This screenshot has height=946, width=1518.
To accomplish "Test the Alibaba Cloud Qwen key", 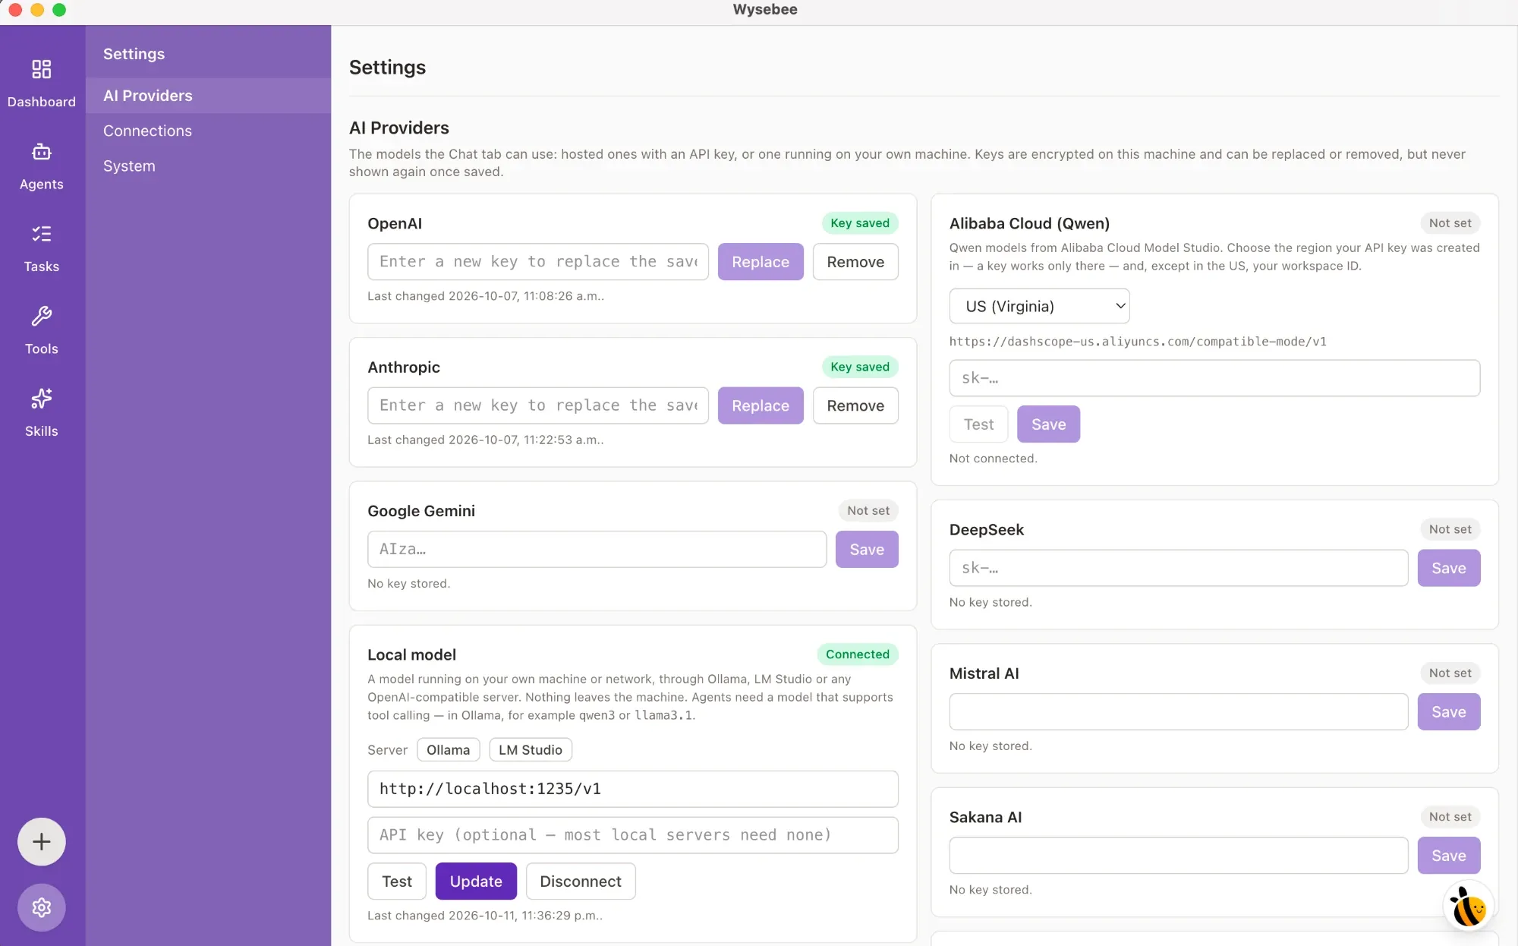I will click(978, 424).
